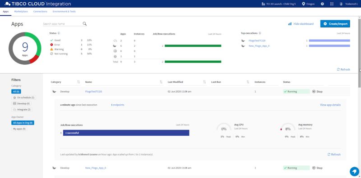Open the Top executions info icon
Viewport: 361px width, 178px height.
(x=260, y=33)
